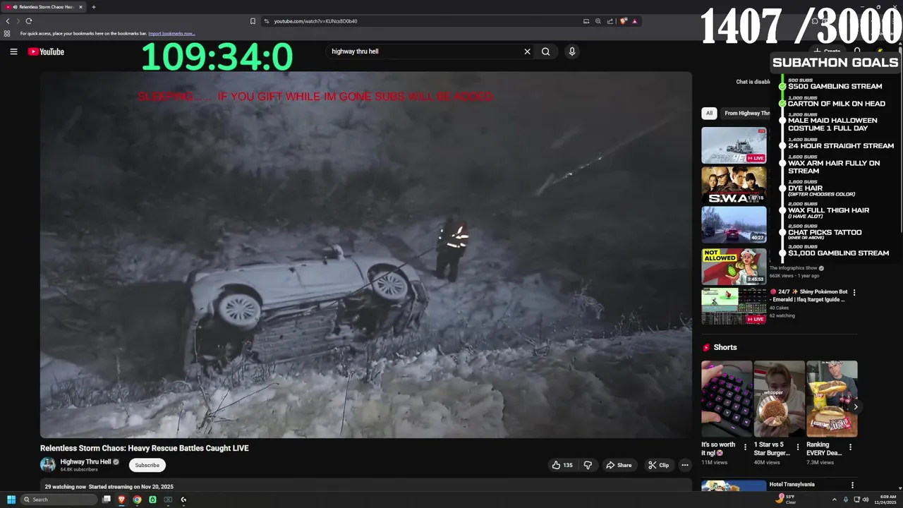
Task: Click the Windows taskbar Search box
Action: click(x=59, y=500)
